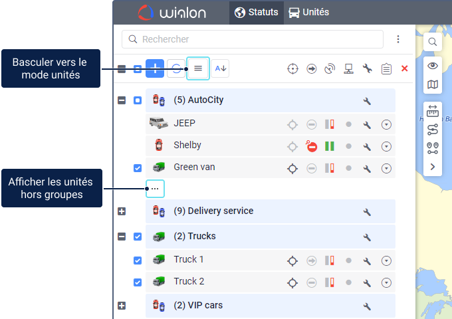Select the map routing tool icon
Screen dimensions: 452x319
coord(433,130)
